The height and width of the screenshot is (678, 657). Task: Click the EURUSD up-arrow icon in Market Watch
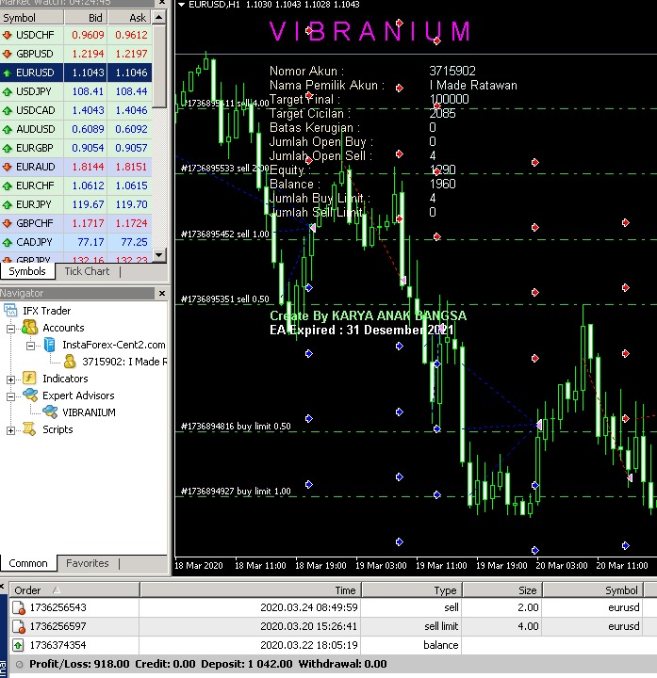[8, 73]
